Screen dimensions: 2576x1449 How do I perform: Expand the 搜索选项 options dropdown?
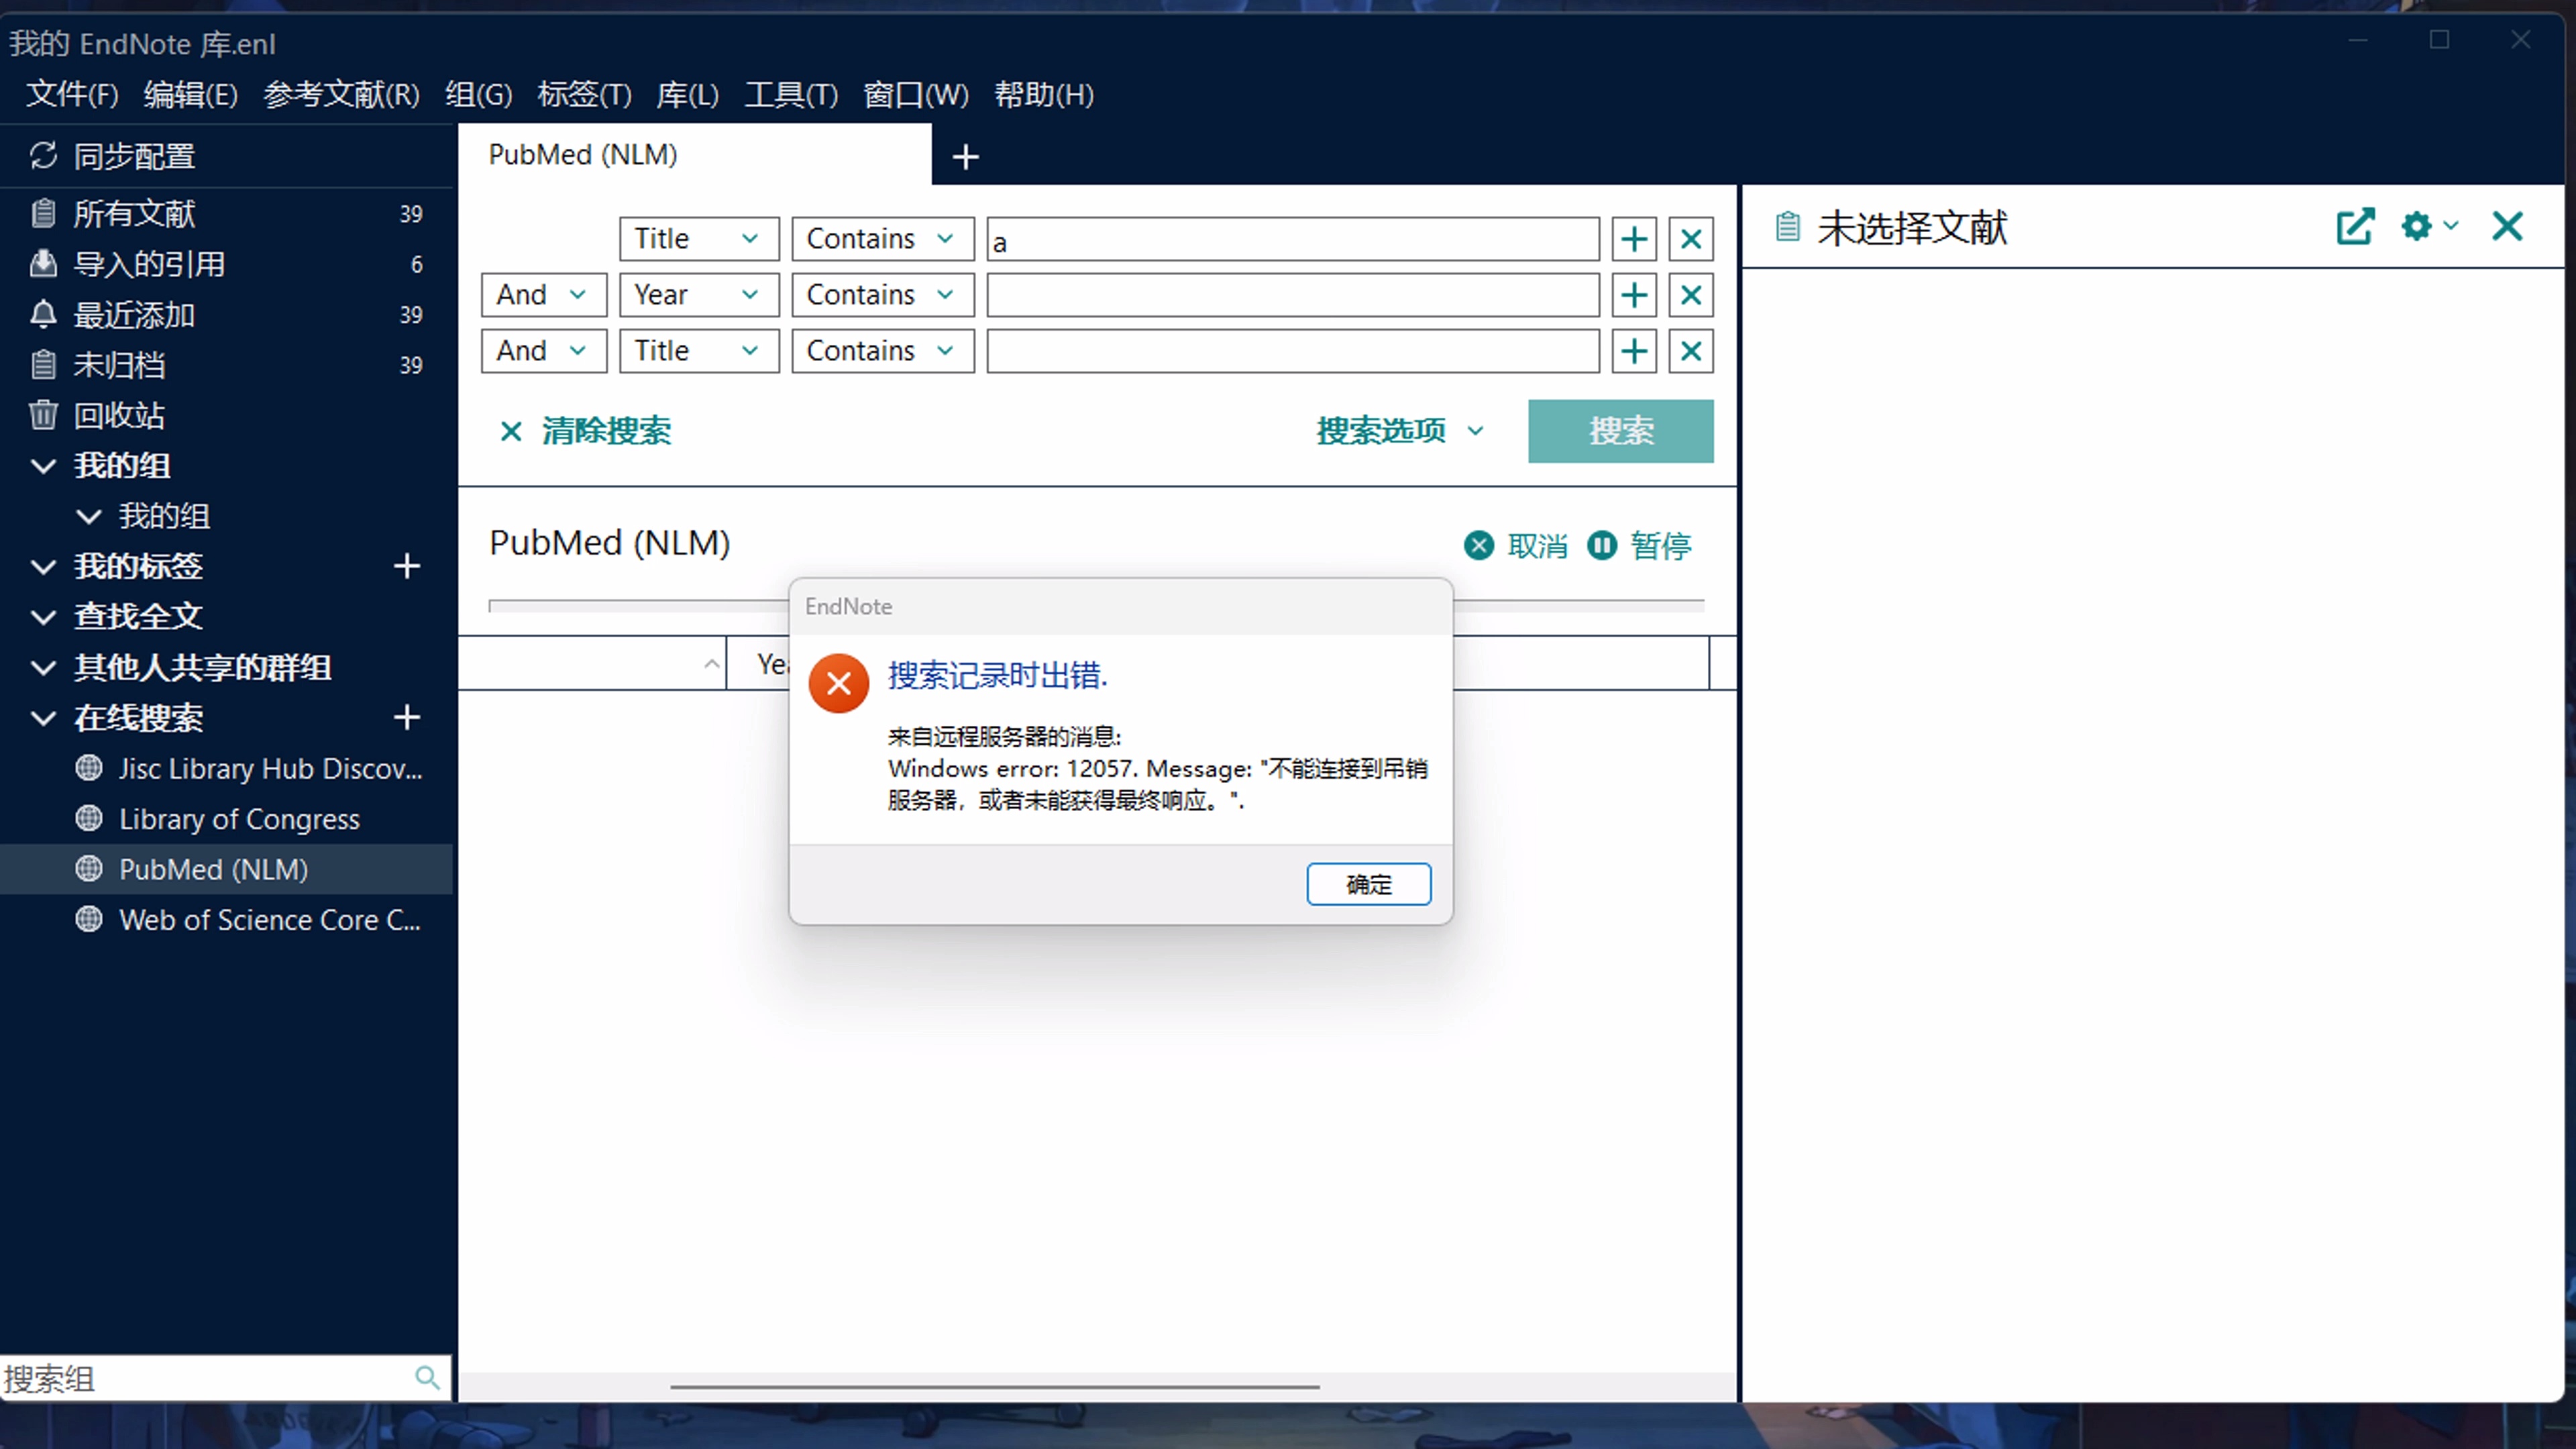1399,431
